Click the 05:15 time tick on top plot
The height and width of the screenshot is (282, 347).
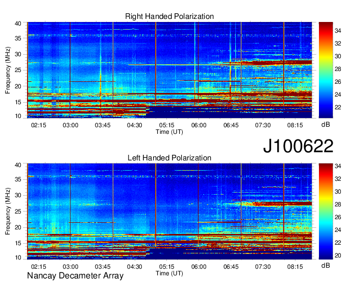coord(167,125)
